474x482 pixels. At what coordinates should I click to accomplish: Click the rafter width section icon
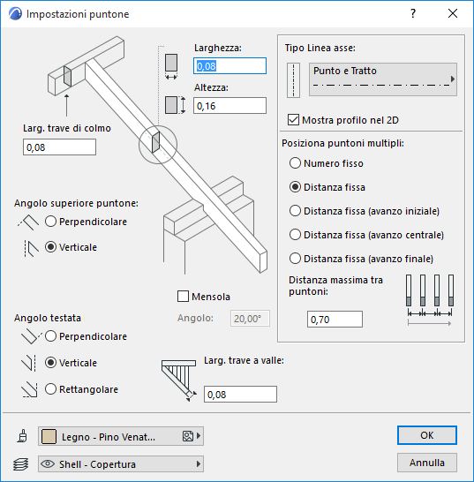click(x=171, y=66)
